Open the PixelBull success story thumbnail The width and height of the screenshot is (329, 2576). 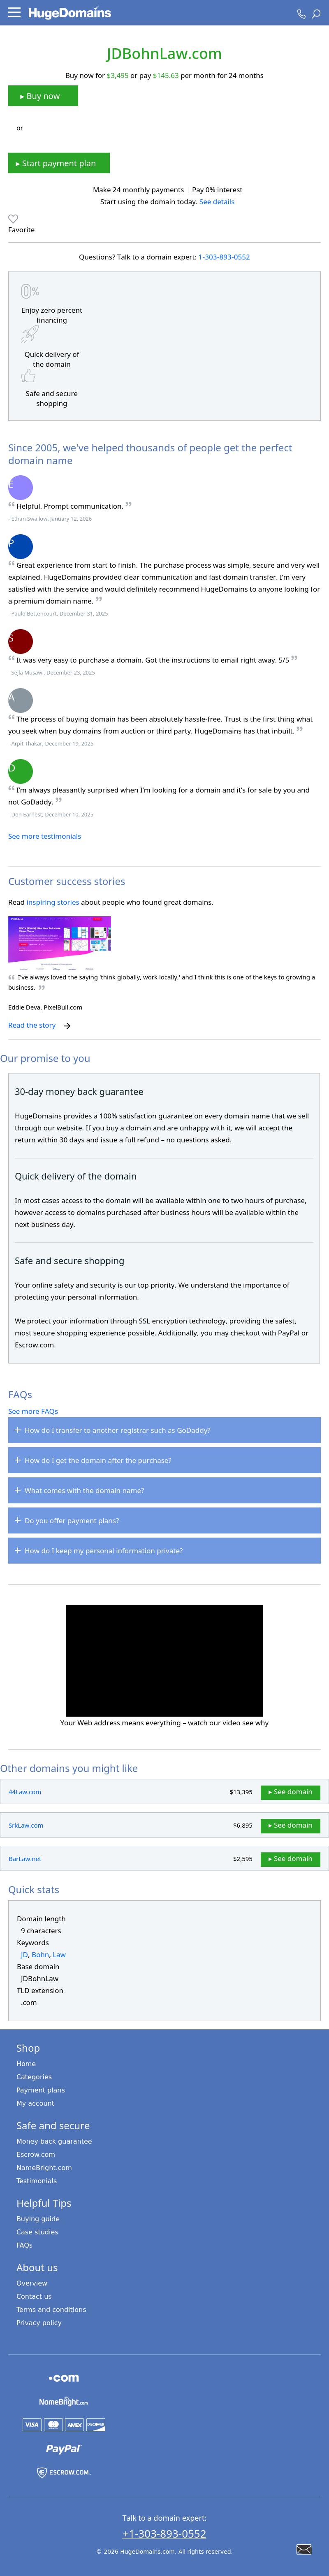[60, 939]
